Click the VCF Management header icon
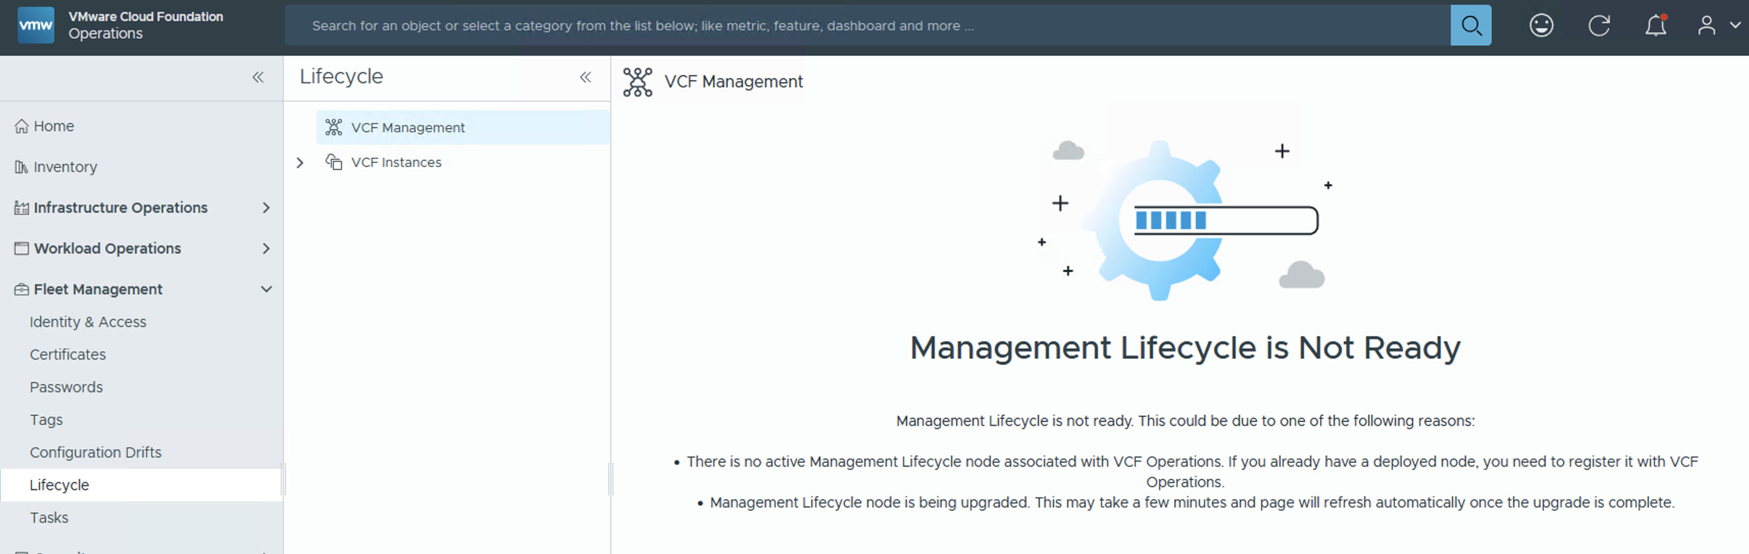 click(x=637, y=82)
